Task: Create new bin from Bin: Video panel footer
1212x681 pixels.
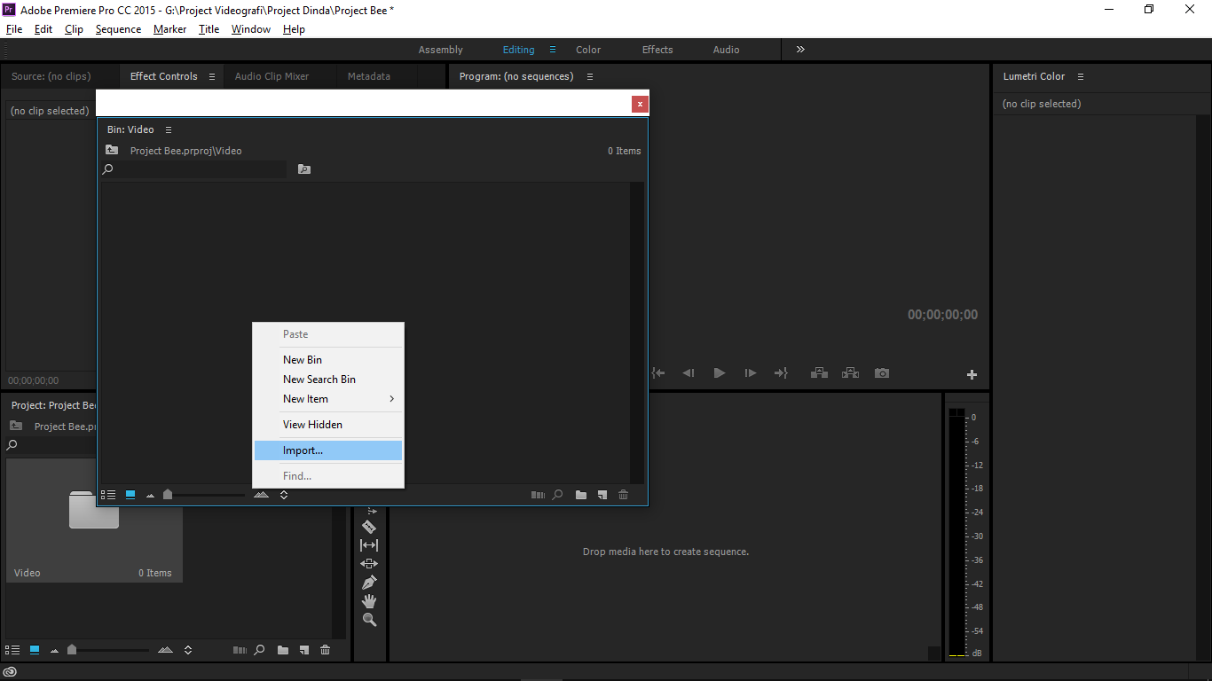Action: pos(581,495)
